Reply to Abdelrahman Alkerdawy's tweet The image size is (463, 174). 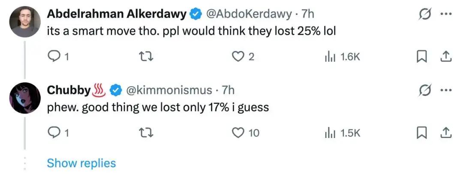(58, 57)
